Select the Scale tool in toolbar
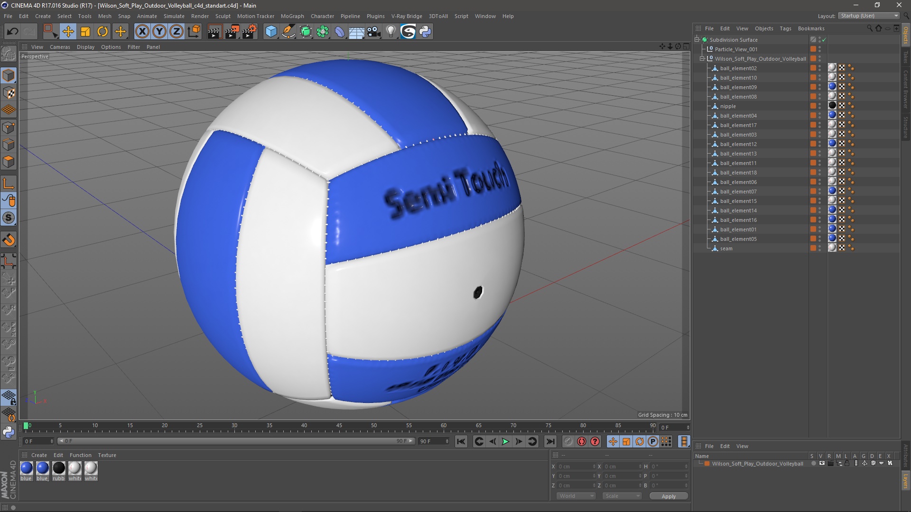Image resolution: width=911 pixels, height=512 pixels. [85, 32]
